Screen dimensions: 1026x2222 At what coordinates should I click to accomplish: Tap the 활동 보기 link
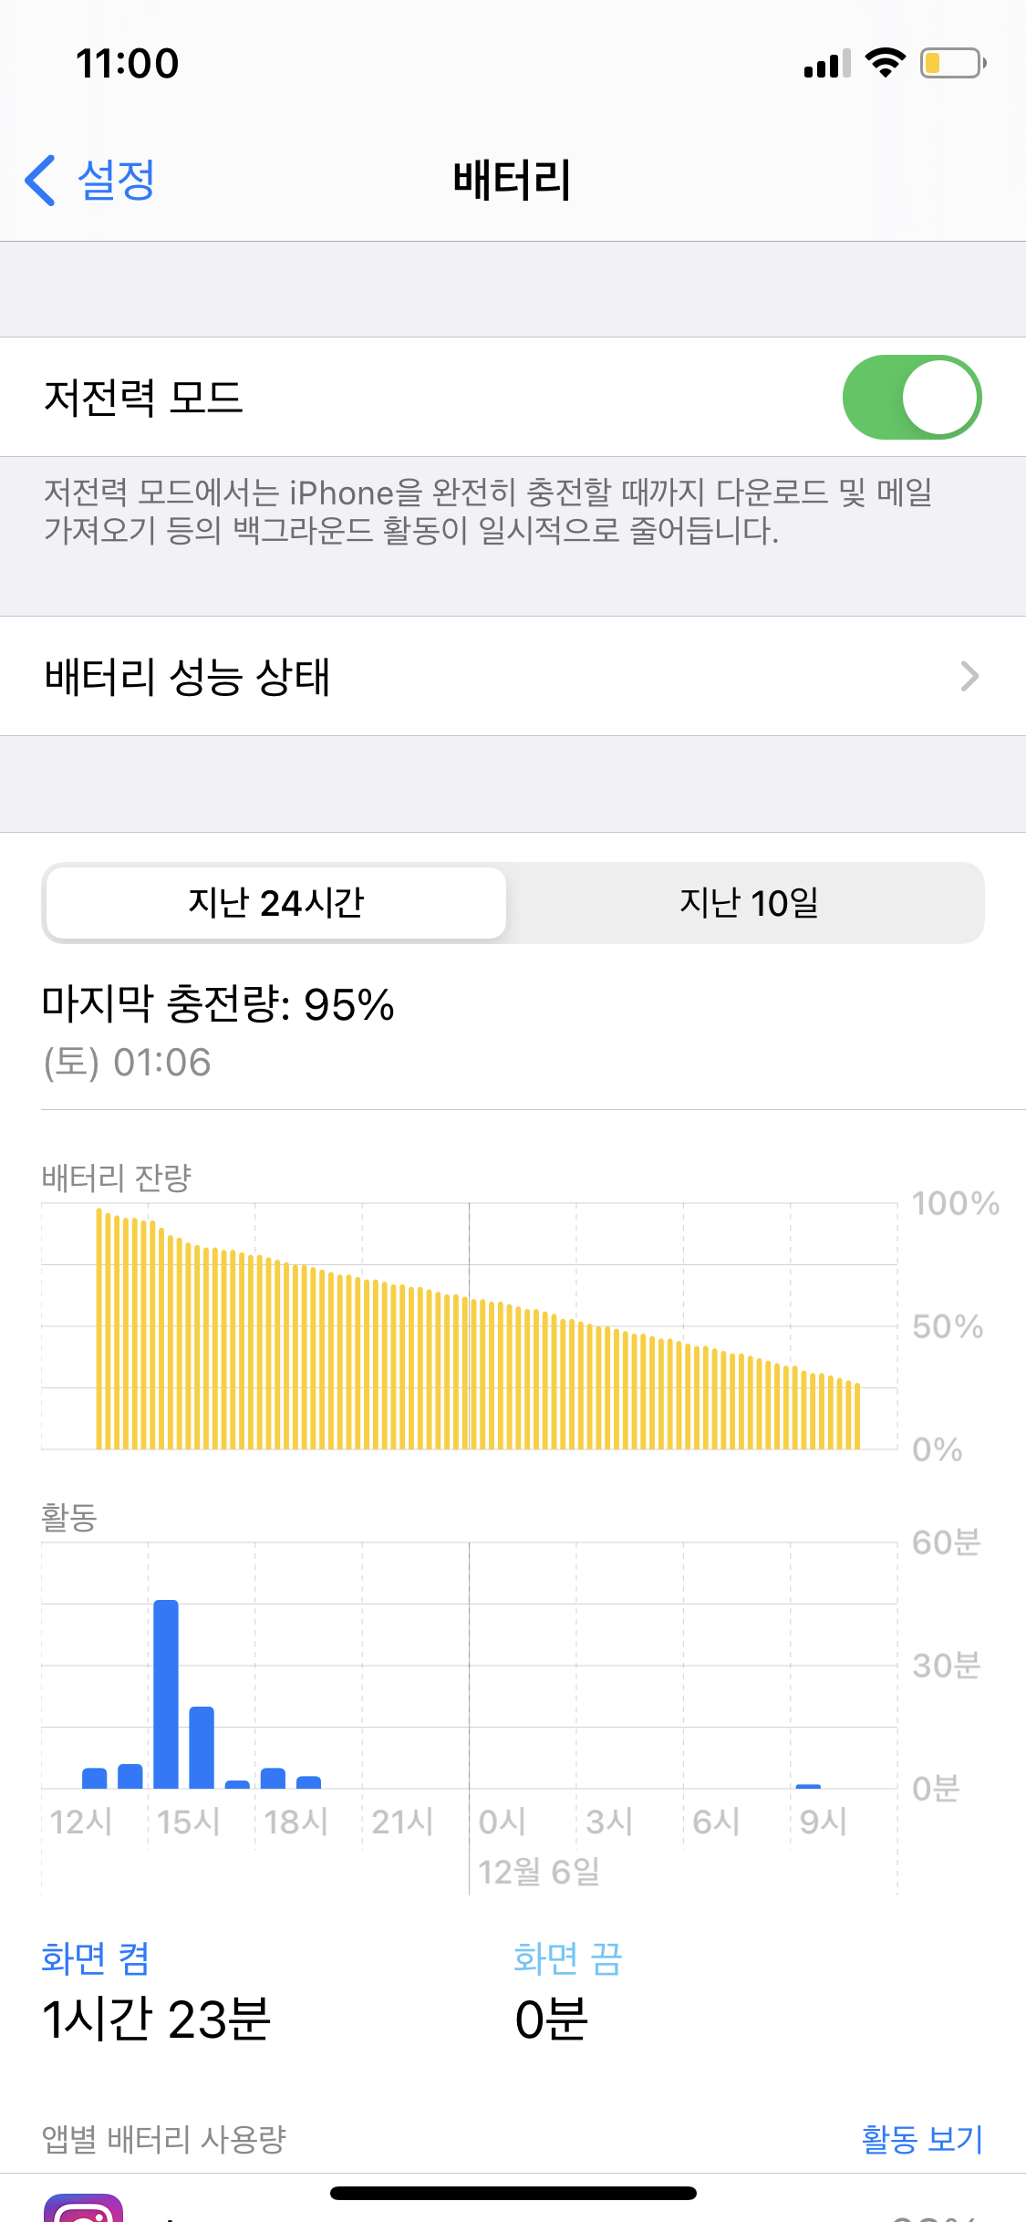pyautogui.click(x=921, y=2139)
